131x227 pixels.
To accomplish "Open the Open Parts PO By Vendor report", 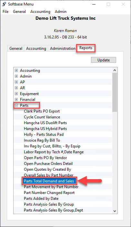I will click(45, 158).
